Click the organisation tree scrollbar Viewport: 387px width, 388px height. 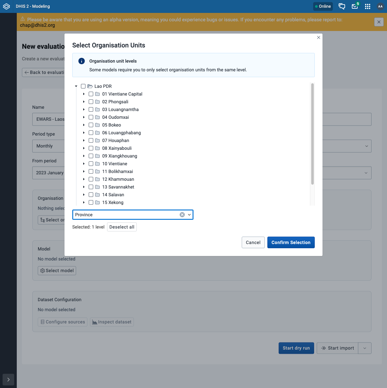coord(312,134)
